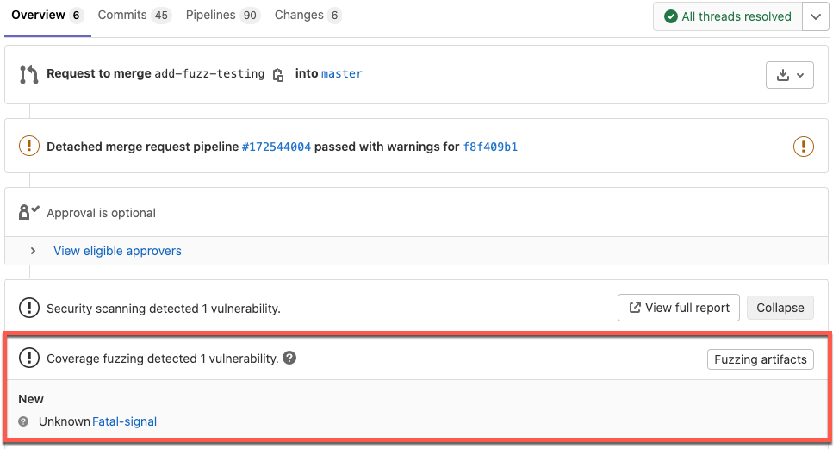This screenshot has height=449, width=839.
Task: Open the master branch link
Action: pyautogui.click(x=341, y=74)
